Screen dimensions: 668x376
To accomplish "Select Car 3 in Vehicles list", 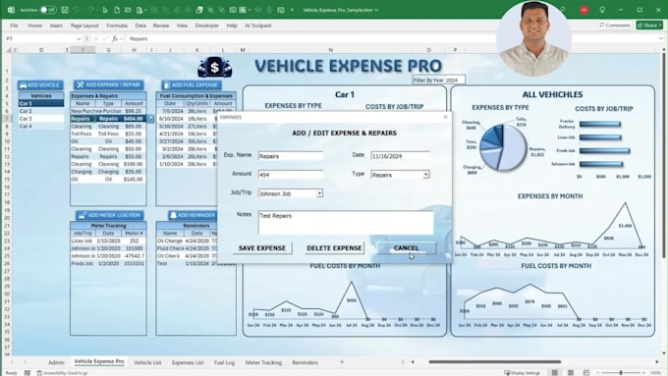I will [41, 119].
